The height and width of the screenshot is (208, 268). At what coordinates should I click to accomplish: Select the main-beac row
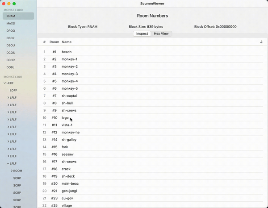click(153, 184)
